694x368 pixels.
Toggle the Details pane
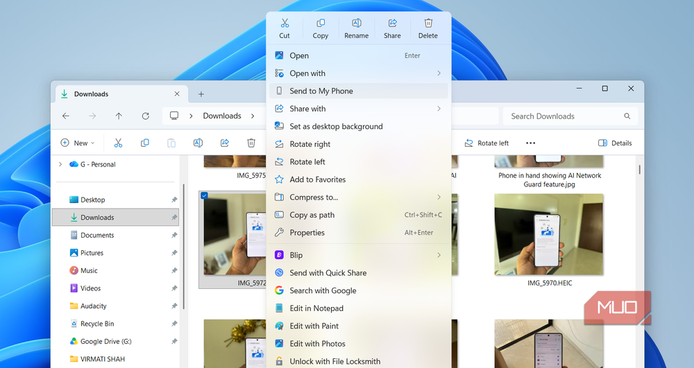tap(615, 143)
